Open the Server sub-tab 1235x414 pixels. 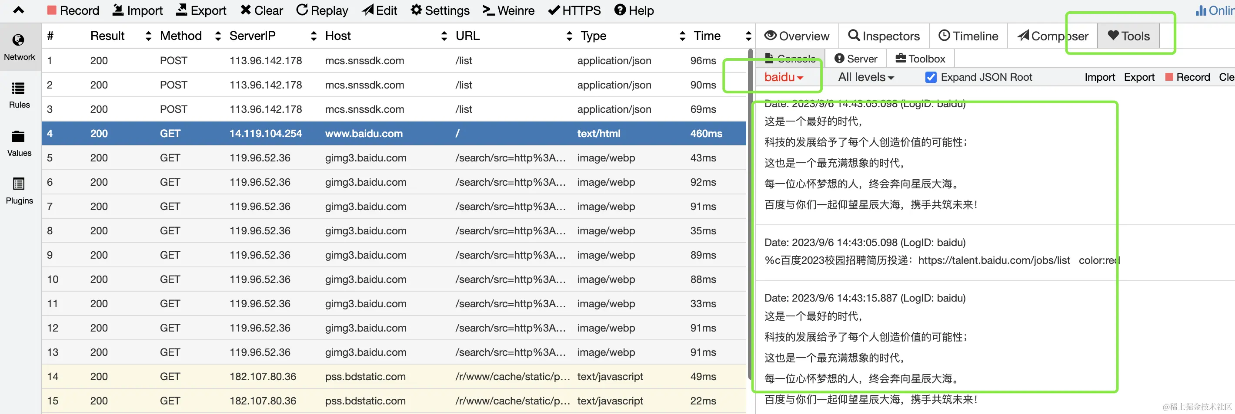coord(856,59)
